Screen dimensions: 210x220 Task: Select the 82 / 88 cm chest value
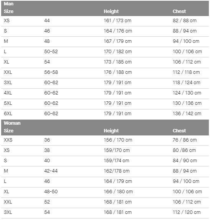(185, 21)
